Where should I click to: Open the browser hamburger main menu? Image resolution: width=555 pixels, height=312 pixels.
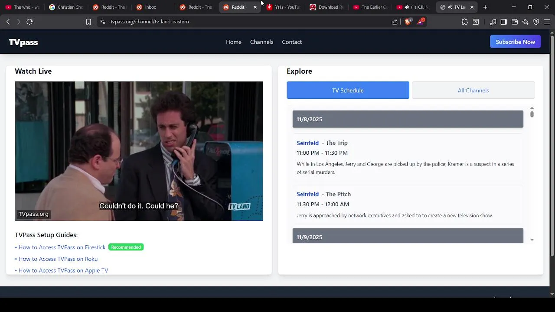pos(547,22)
